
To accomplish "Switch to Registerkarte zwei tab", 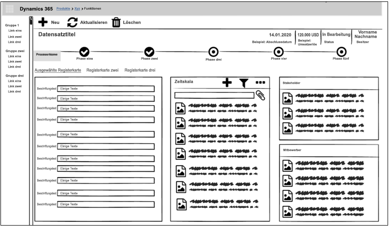I will pyautogui.click(x=102, y=70).
